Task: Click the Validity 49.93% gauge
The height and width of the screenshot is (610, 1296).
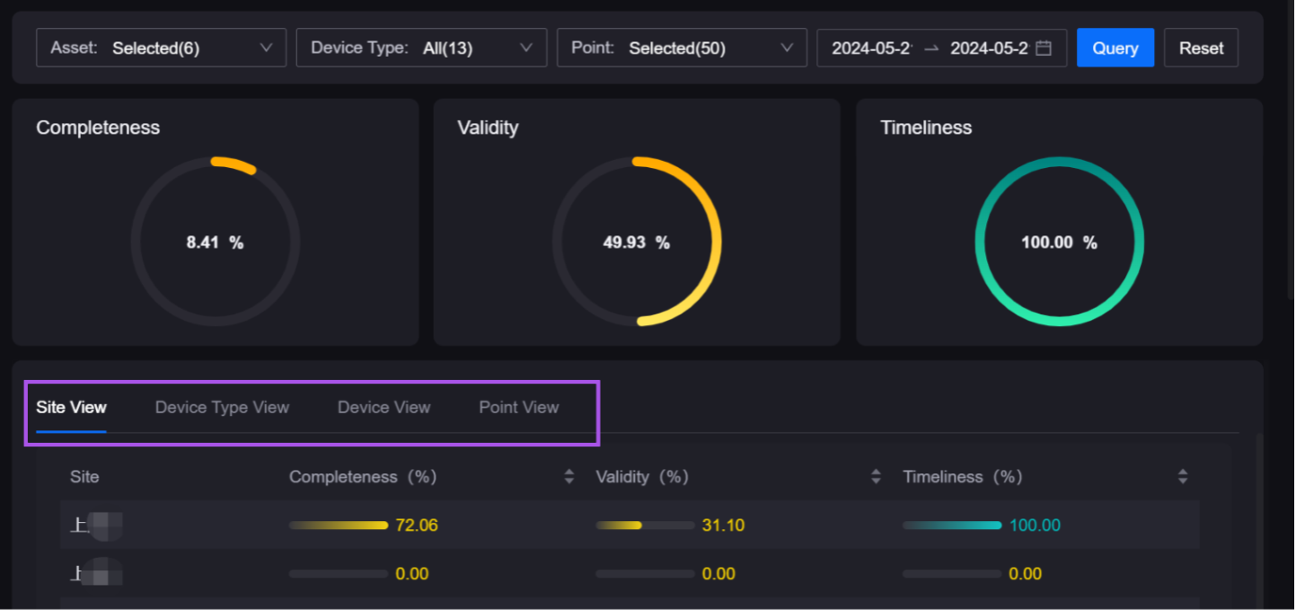Action: pyautogui.click(x=637, y=242)
